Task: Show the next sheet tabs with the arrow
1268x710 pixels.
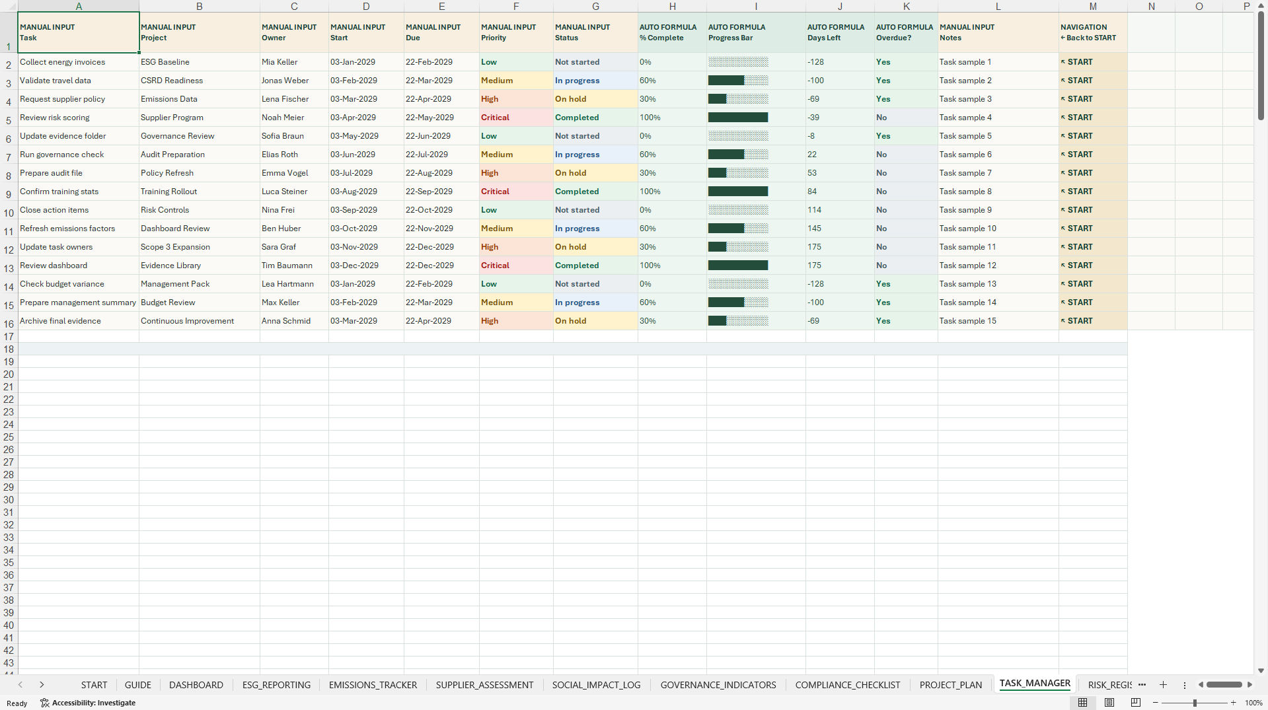Action: pos(42,685)
